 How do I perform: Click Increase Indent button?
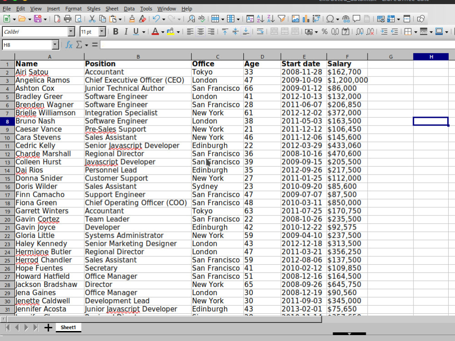[384, 32]
